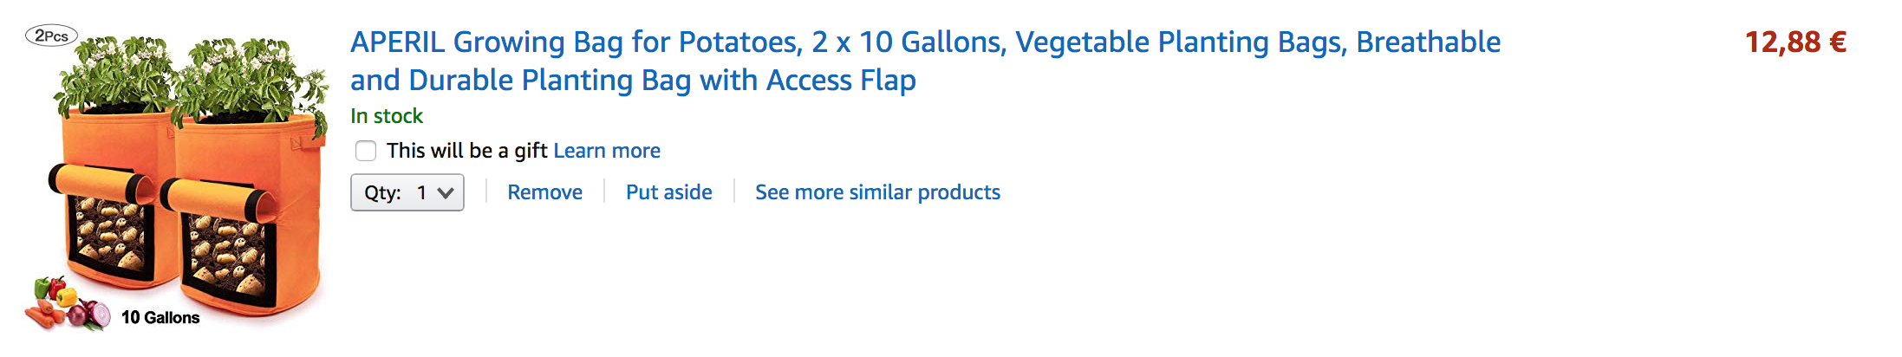This screenshot has width=1902, height=357.
Task: Open the Qty quantity dropdown
Action: tap(407, 192)
